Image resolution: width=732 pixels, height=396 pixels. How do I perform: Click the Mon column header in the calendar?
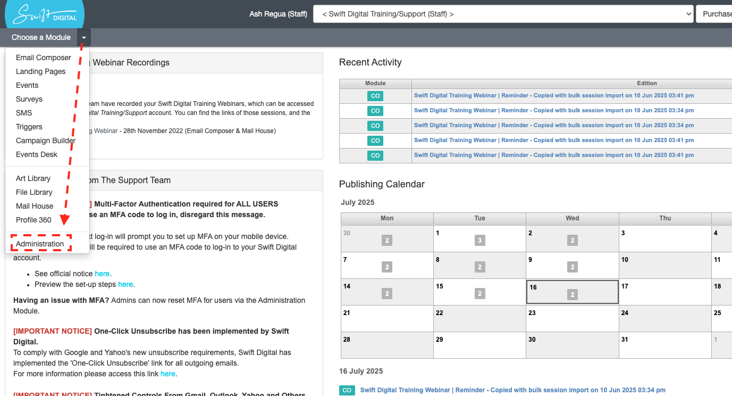pos(387,218)
